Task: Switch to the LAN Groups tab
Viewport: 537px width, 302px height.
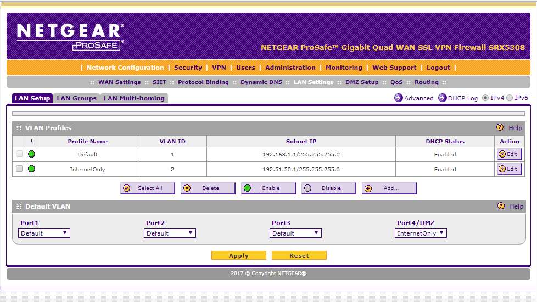Action: (77, 98)
